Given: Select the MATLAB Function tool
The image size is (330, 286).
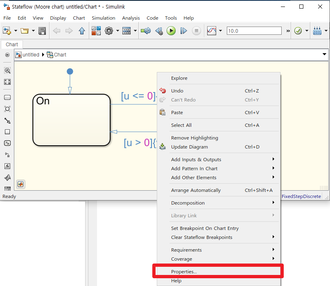Looking at the screenshot, I should point(7,178).
